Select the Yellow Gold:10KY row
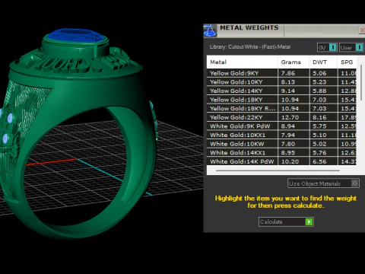Screen dimensions: 365x274 (x=281, y=82)
